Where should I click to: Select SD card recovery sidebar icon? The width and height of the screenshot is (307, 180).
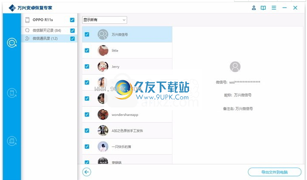pyautogui.click(x=12, y=141)
